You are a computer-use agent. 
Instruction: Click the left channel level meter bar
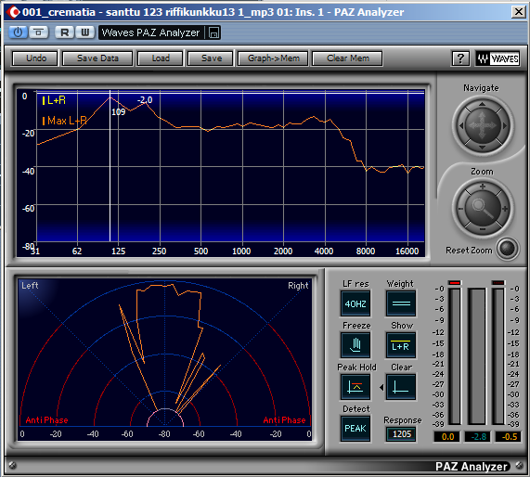(455, 356)
